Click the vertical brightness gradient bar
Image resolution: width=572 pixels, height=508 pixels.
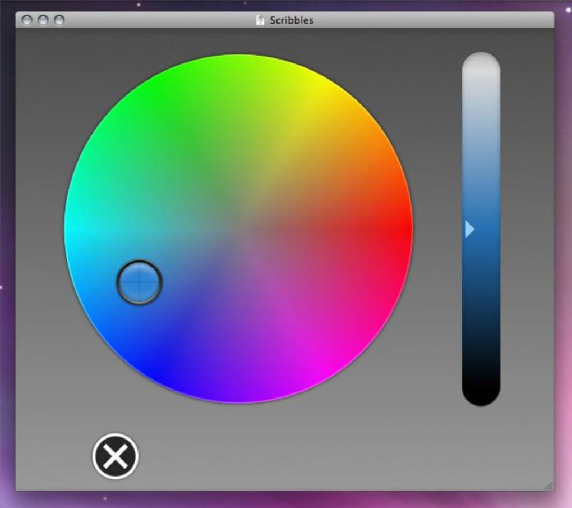tap(481, 228)
